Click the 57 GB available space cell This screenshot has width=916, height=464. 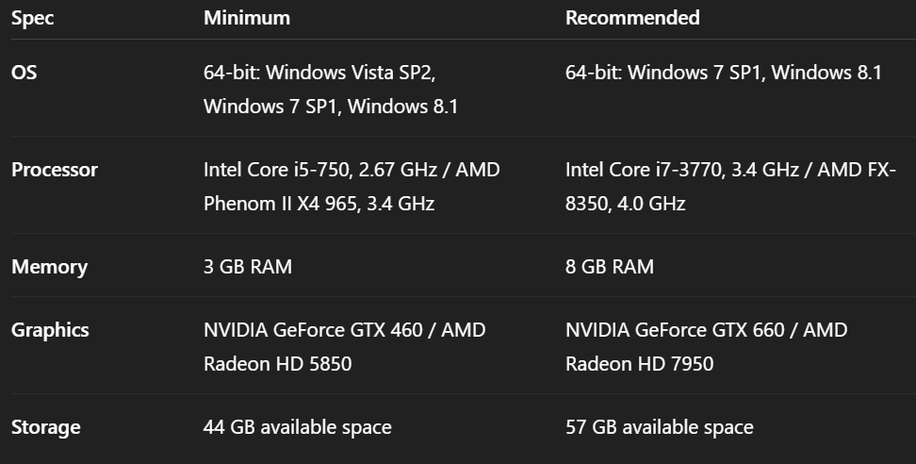tap(659, 427)
